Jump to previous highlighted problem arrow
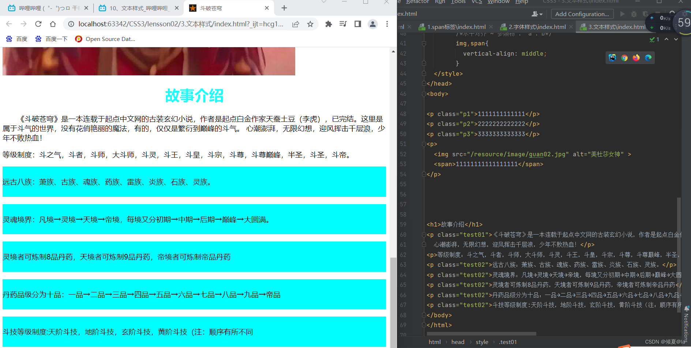Viewport: 691px width, 348px height. pyautogui.click(x=666, y=39)
